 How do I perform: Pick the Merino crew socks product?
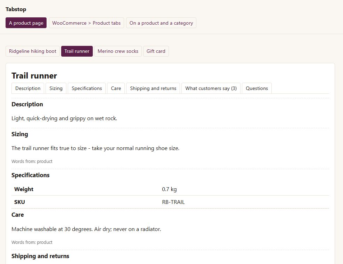pyautogui.click(x=118, y=51)
